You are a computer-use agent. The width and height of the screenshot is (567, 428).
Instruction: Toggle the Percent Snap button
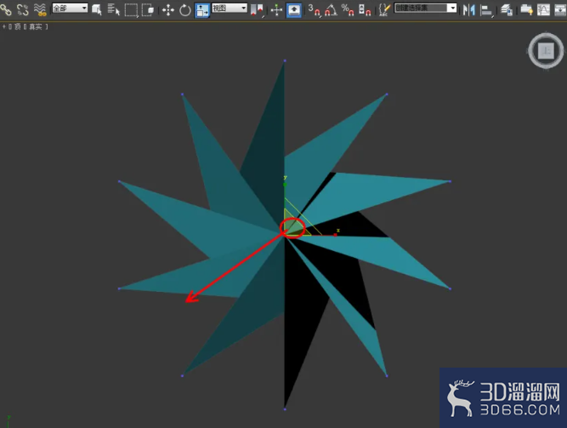tap(348, 9)
